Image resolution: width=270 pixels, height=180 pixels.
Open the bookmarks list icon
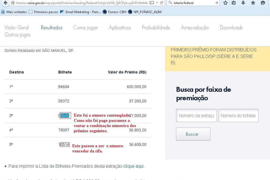[234, 3]
